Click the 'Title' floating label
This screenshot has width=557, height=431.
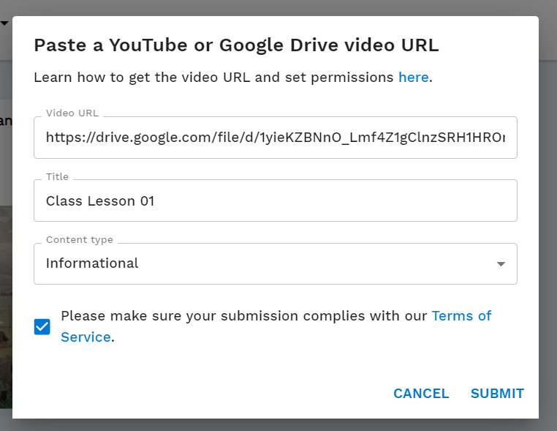coord(57,176)
